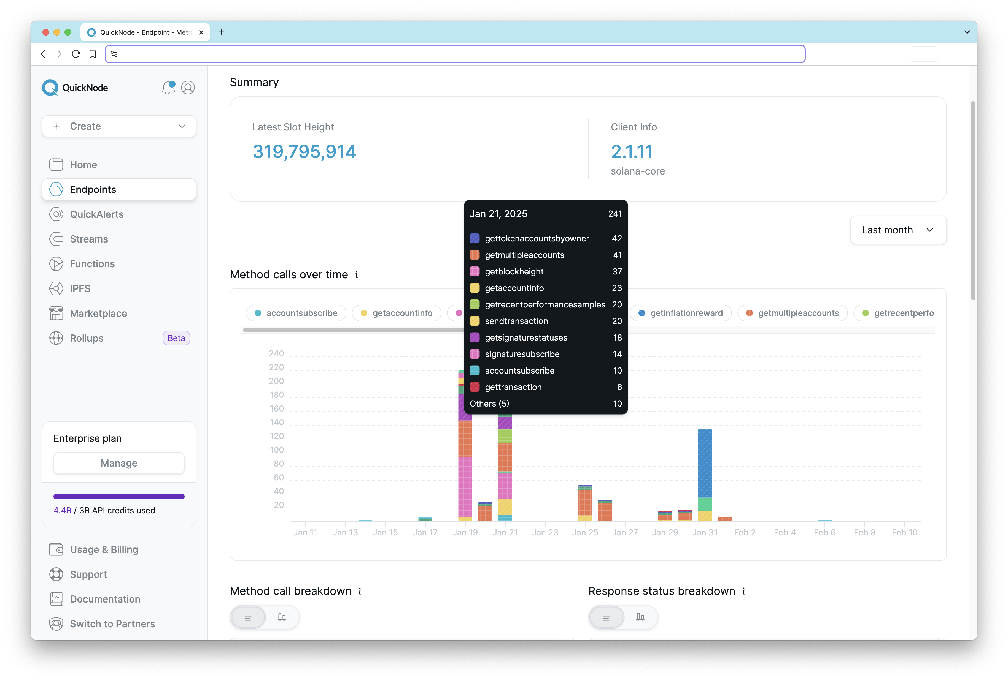The image size is (1008, 681).
Task: Click the info icon beside Method call breakdown
Action: point(360,591)
